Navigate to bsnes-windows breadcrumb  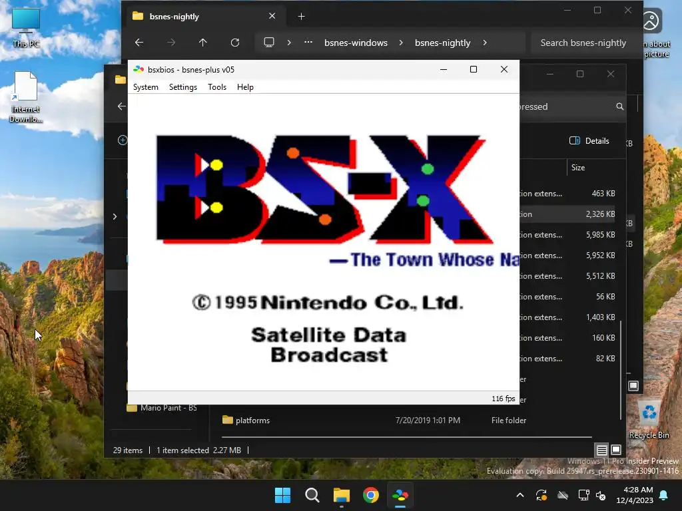(x=356, y=43)
